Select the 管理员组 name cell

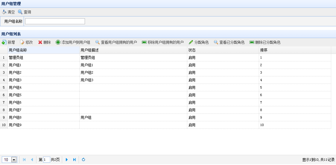[43, 57]
